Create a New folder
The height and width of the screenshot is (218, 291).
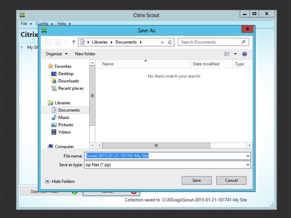pos(85,54)
